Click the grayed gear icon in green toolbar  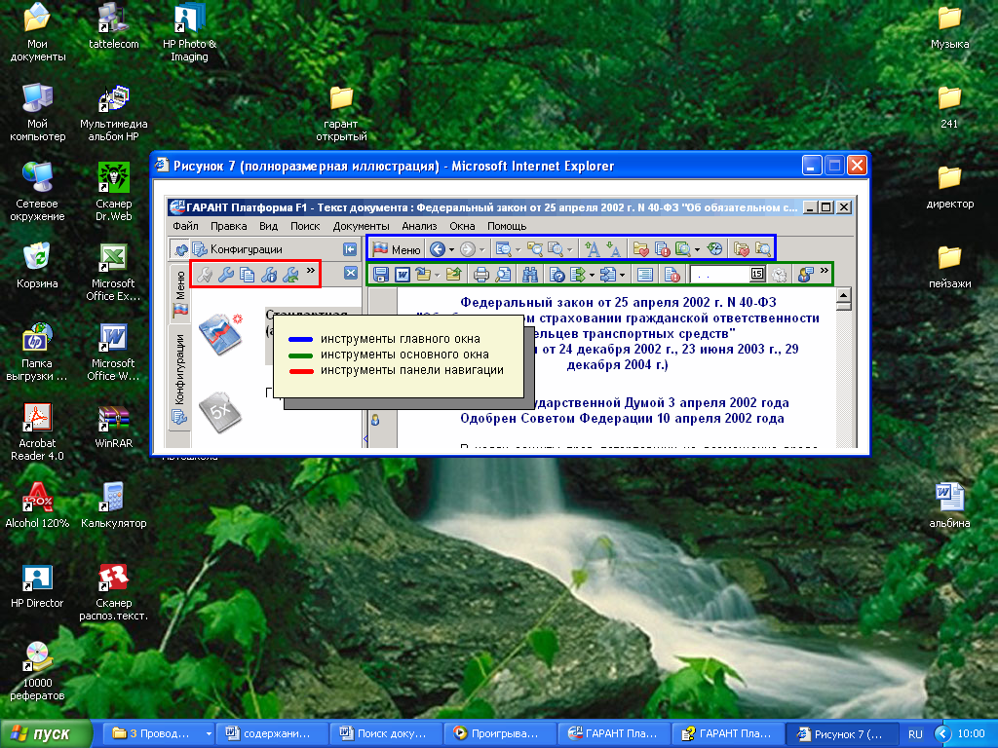[x=779, y=274]
